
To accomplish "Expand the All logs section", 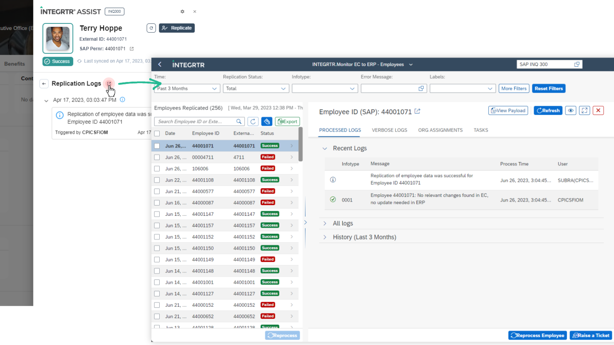I will pos(325,223).
